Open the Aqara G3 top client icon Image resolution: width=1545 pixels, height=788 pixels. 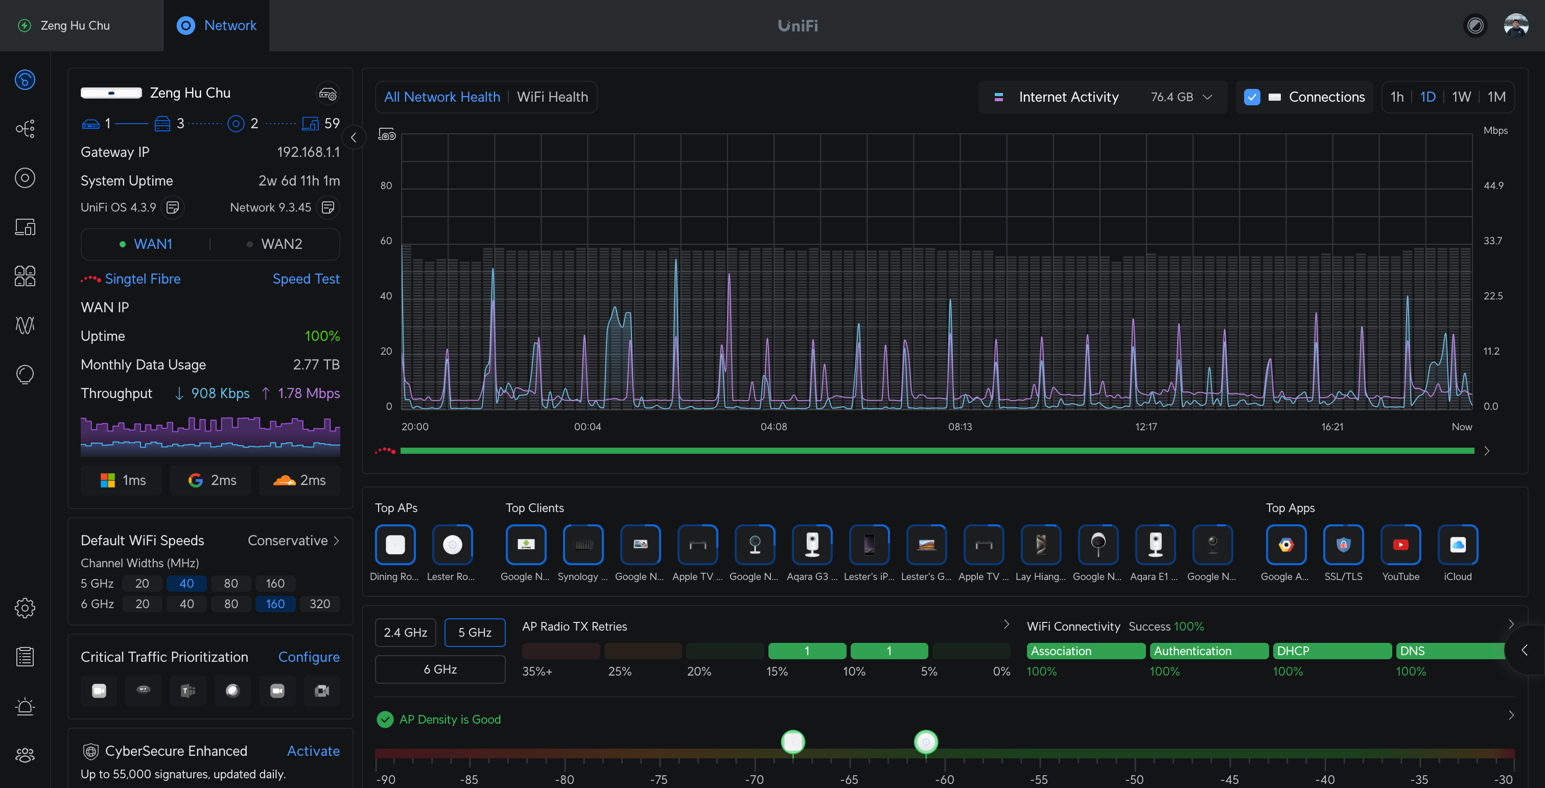tap(812, 545)
